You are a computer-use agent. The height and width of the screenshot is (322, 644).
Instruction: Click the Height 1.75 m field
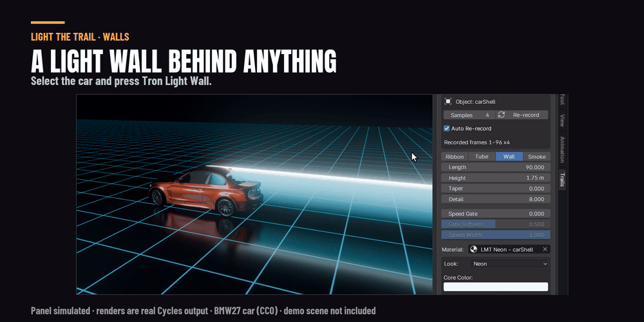(x=496, y=178)
